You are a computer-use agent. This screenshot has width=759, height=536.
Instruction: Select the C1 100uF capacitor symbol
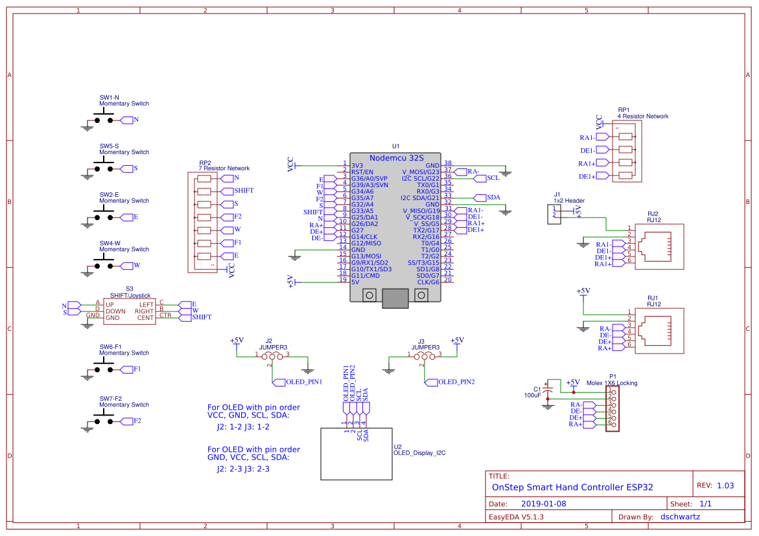(548, 390)
